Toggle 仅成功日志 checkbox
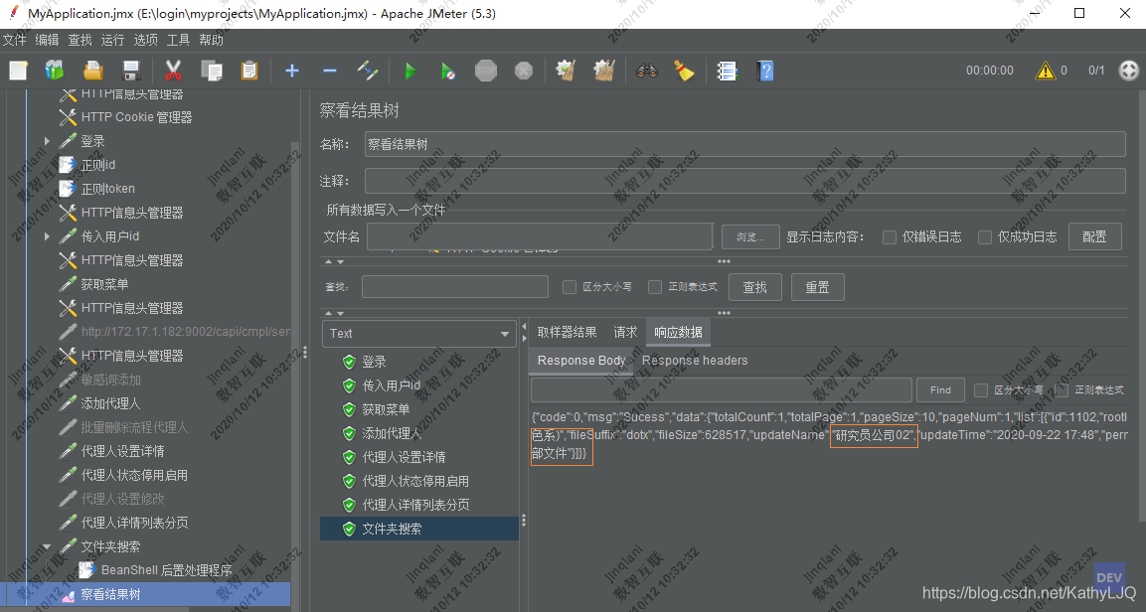The width and height of the screenshot is (1146, 612). point(985,236)
